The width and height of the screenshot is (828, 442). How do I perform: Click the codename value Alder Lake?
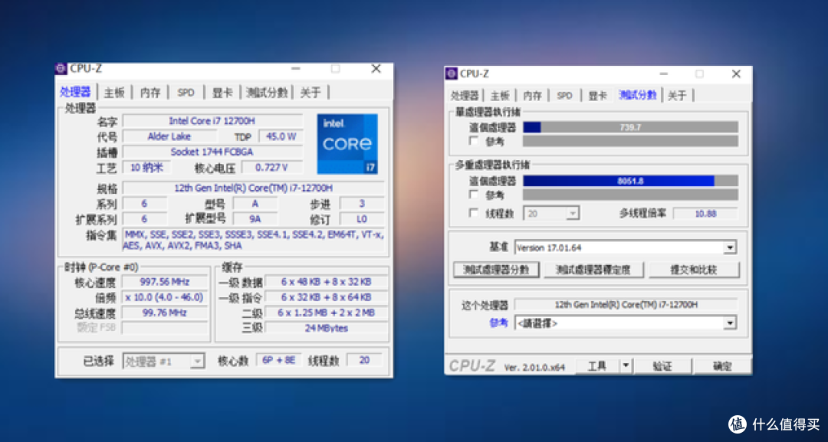[x=169, y=136]
